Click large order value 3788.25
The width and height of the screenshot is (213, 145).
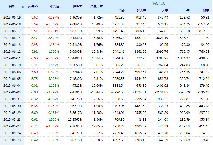tap(162, 58)
